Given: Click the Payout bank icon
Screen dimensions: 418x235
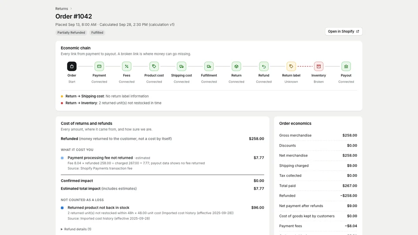Looking at the screenshot, I should pos(346,66).
